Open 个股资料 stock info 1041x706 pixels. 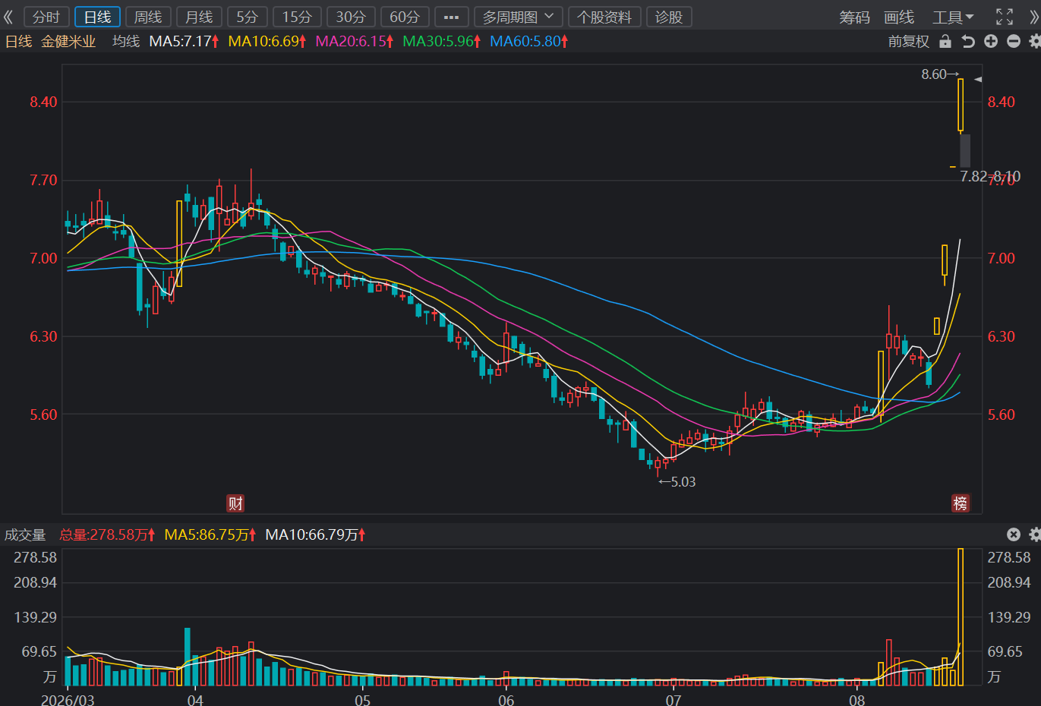(604, 17)
